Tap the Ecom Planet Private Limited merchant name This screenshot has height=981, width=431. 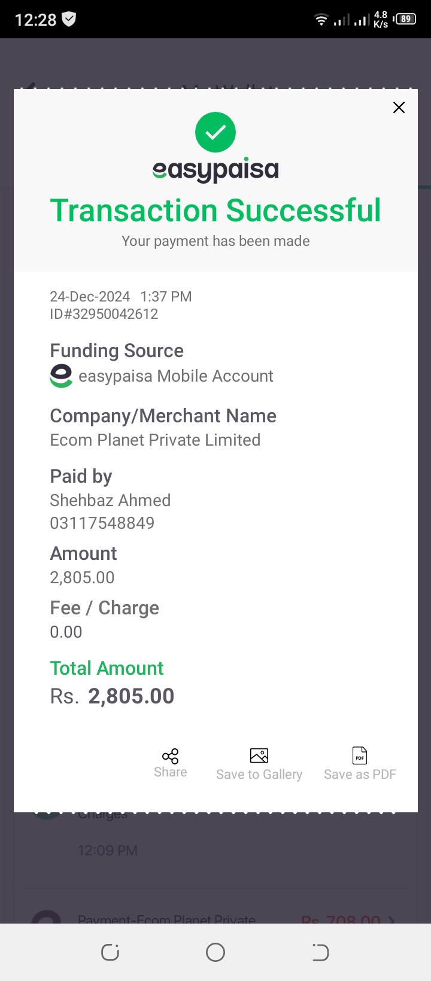[x=155, y=440]
